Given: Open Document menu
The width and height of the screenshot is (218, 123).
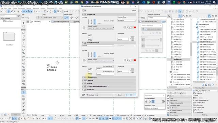Looking at the screenshot, I should pyautogui.click(x=21, y=8).
